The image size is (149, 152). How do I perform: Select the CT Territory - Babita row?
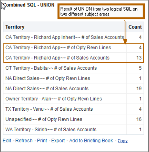click(73, 68)
